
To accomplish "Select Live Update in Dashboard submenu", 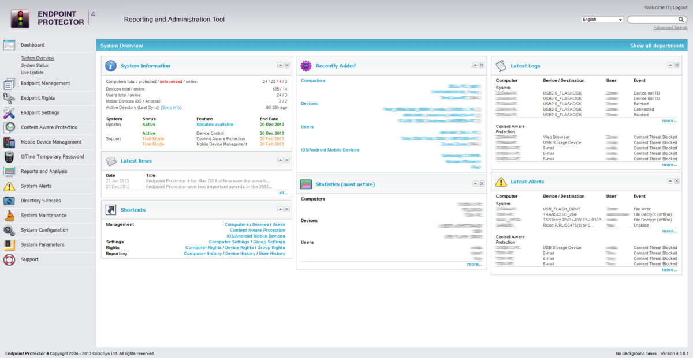I will coord(32,73).
